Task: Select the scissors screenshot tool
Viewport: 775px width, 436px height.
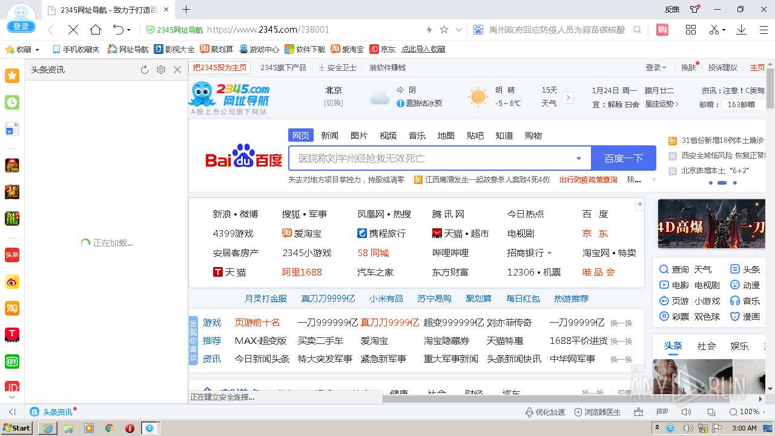Action: pyautogui.click(x=714, y=30)
